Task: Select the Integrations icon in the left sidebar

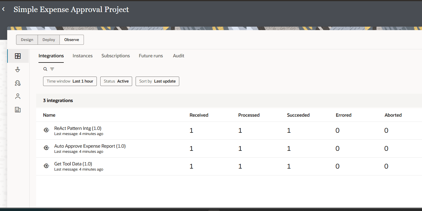Action: click(18, 56)
